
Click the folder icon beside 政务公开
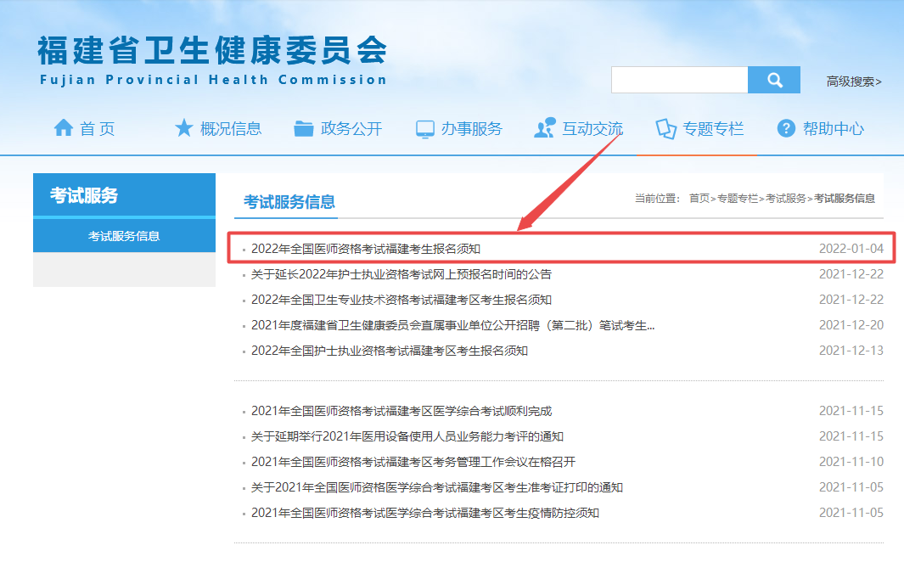tap(304, 128)
